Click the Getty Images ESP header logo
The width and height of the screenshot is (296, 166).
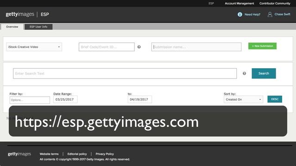(x=27, y=14)
